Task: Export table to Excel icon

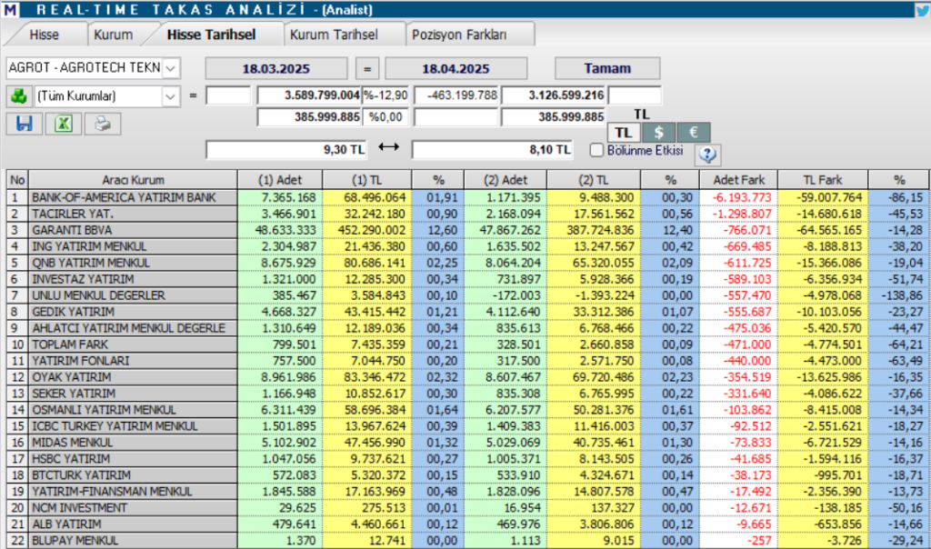Action: [x=64, y=124]
